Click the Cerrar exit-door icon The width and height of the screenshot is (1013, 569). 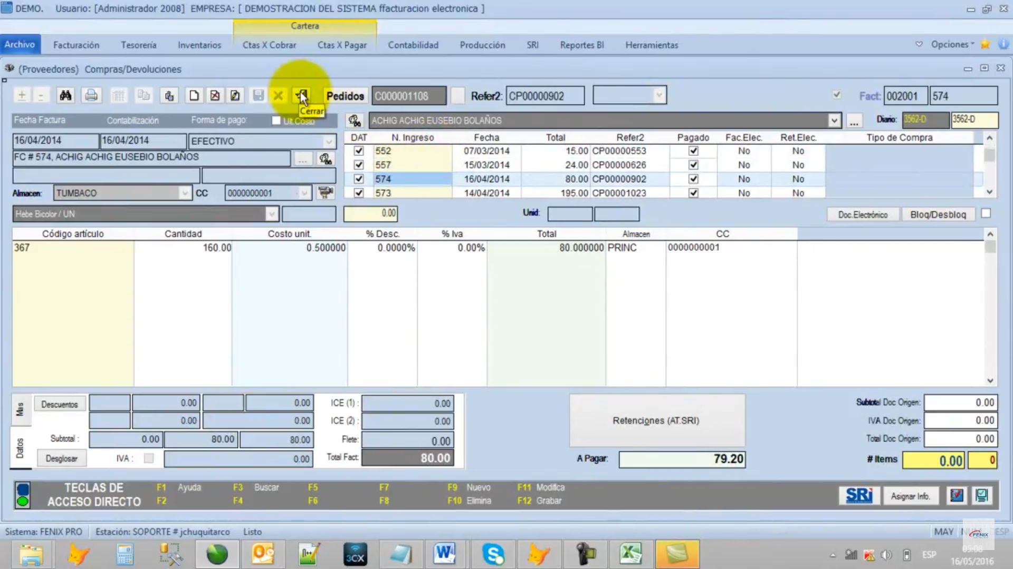[301, 95]
